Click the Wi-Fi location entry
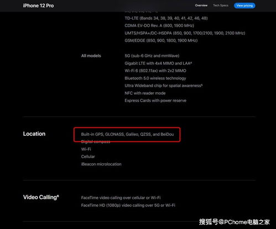Screen dimensions: 276x229 coord(86,149)
